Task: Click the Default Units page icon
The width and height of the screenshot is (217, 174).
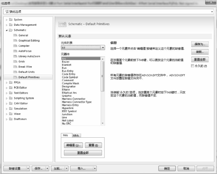Action: tap(16, 72)
